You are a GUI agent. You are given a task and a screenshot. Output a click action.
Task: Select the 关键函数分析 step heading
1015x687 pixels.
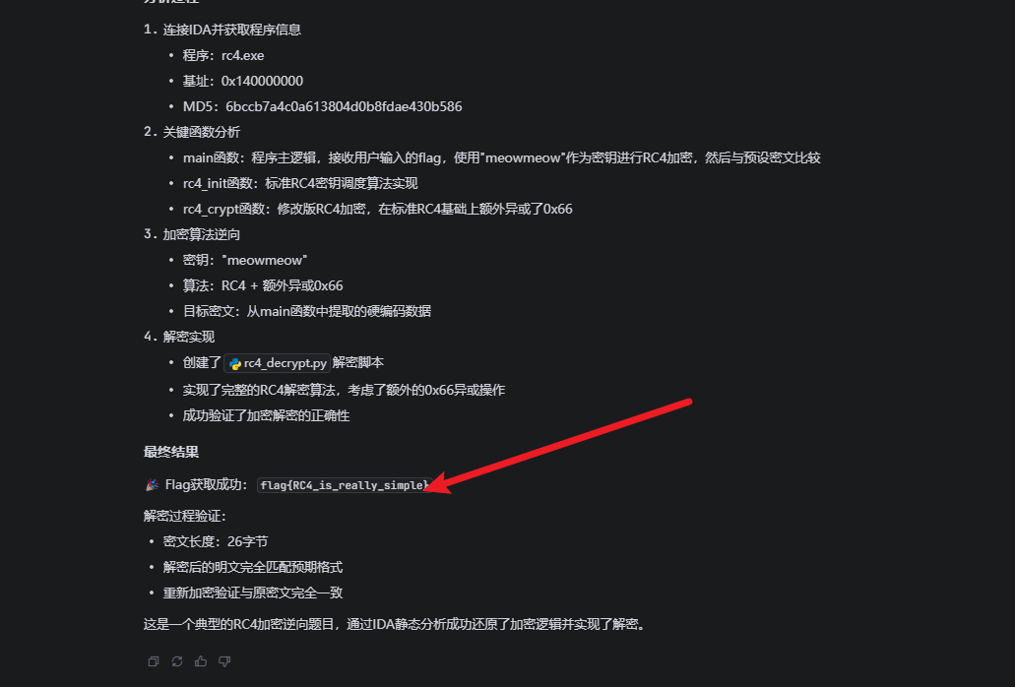coord(201,132)
